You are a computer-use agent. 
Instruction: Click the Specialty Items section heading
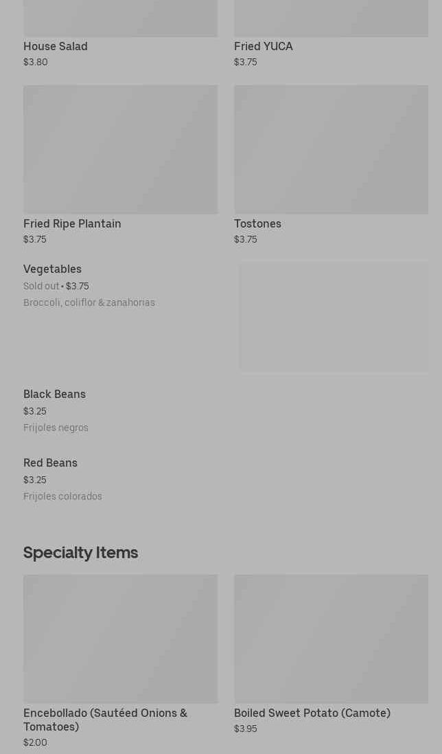tap(80, 552)
